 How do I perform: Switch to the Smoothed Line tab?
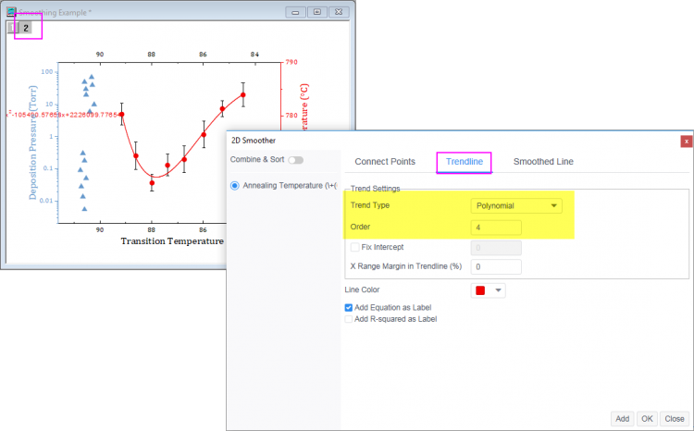tap(543, 162)
